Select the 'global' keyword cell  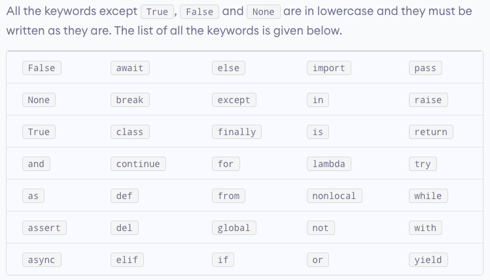pos(234,228)
